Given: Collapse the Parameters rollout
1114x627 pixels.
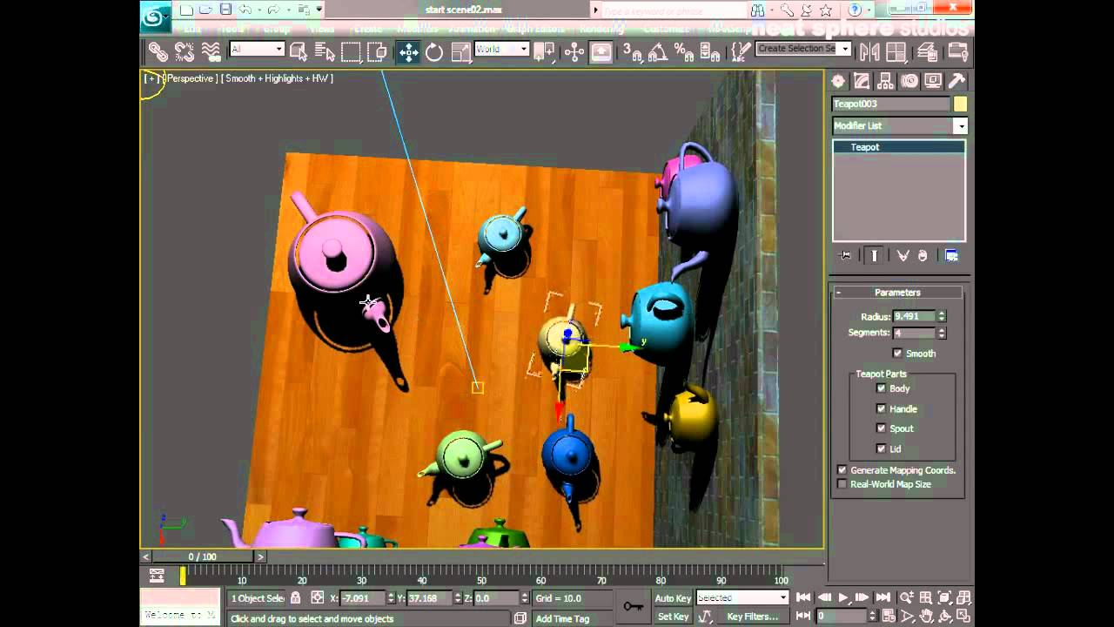Looking at the screenshot, I should point(897,293).
